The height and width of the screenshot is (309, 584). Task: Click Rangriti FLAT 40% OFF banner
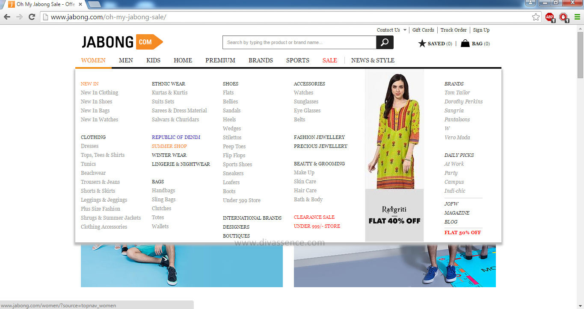[x=394, y=215]
